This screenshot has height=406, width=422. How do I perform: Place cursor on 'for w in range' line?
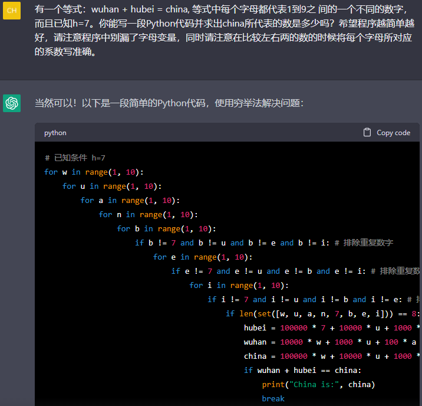pyautogui.click(x=94, y=172)
